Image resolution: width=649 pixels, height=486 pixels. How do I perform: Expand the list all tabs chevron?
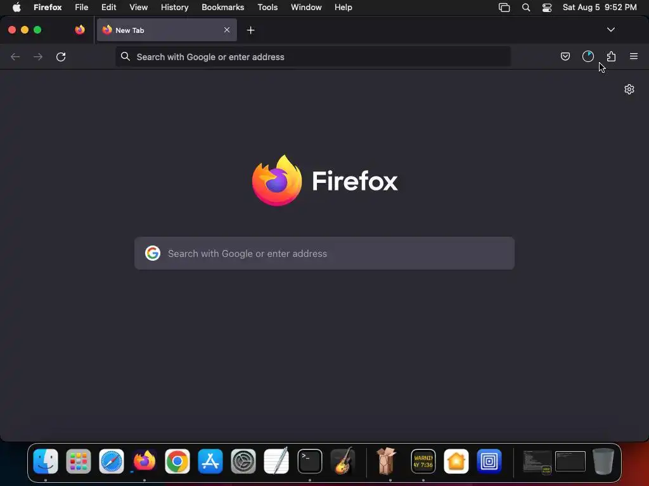point(610,30)
